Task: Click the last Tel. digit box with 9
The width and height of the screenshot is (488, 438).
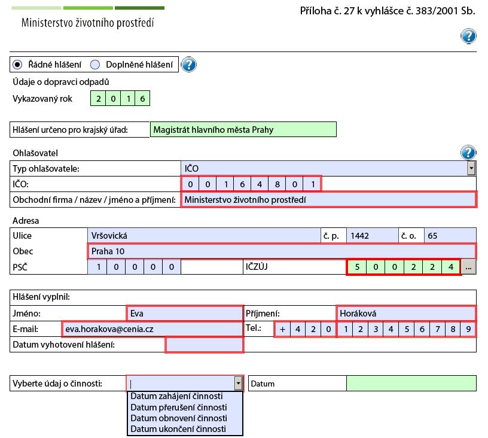Action: [468, 329]
